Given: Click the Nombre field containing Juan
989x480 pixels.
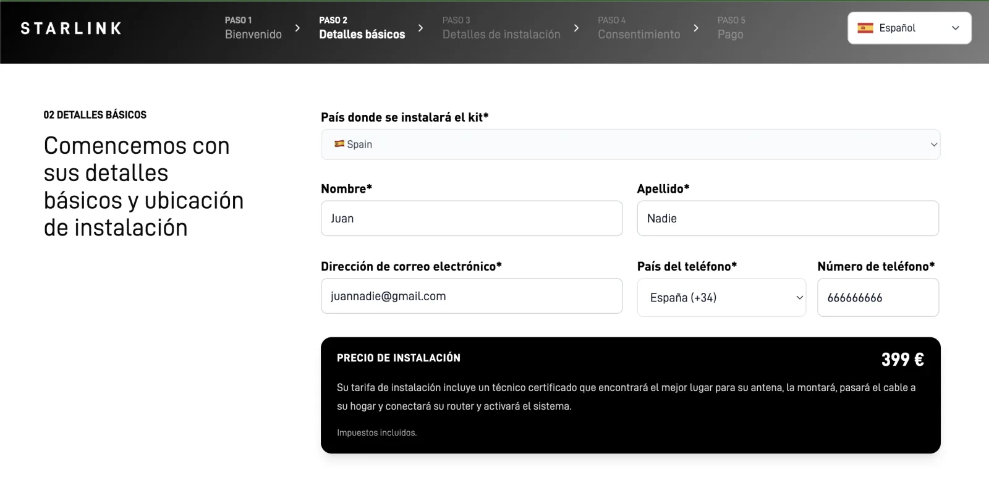Looking at the screenshot, I should pyautogui.click(x=472, y=218).
